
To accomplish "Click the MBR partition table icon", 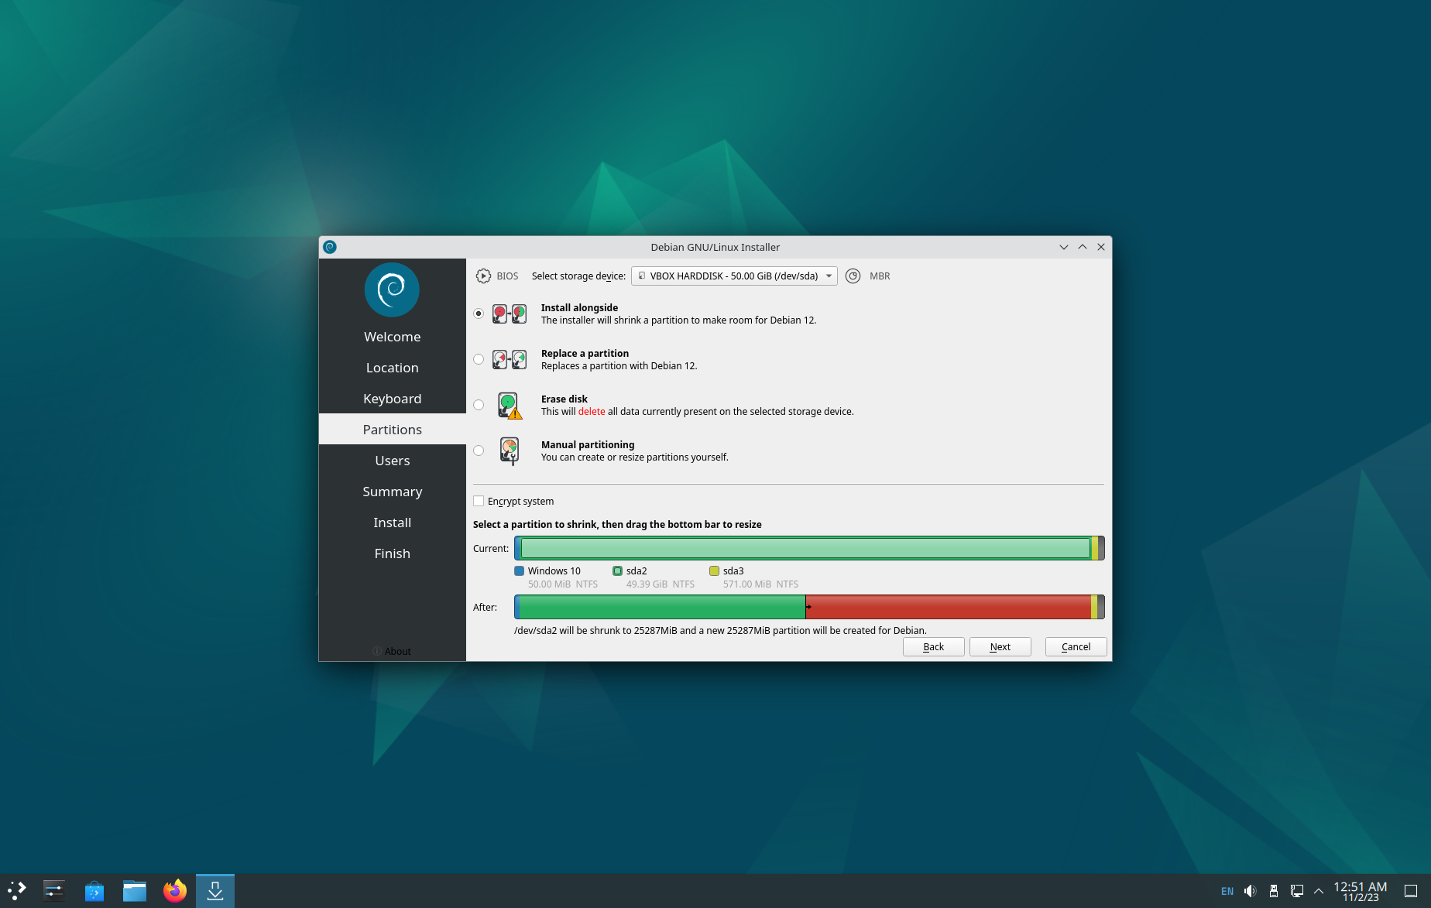I will pos(853,276).
